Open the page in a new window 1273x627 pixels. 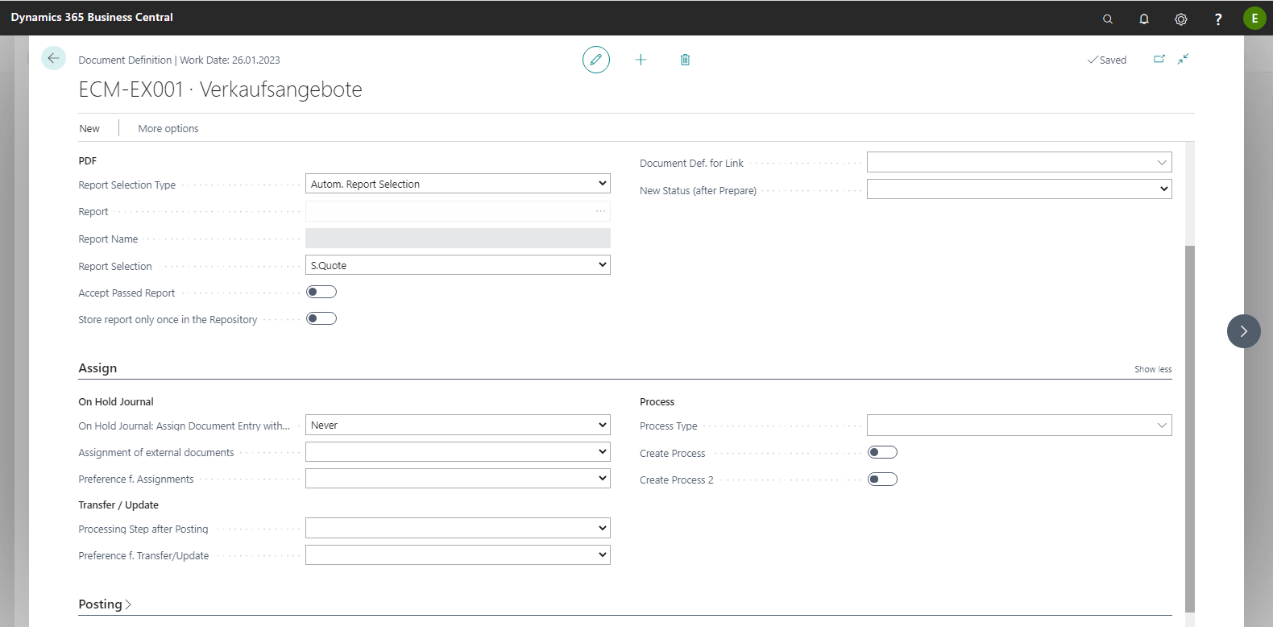(x=1159, y=59)
